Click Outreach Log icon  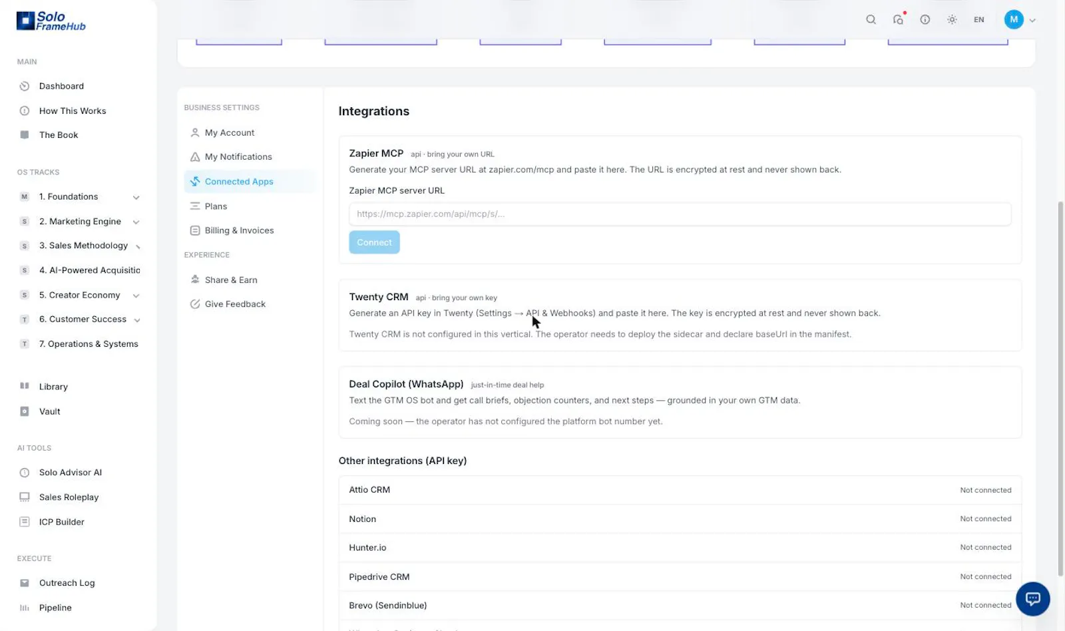pos(25,583)
